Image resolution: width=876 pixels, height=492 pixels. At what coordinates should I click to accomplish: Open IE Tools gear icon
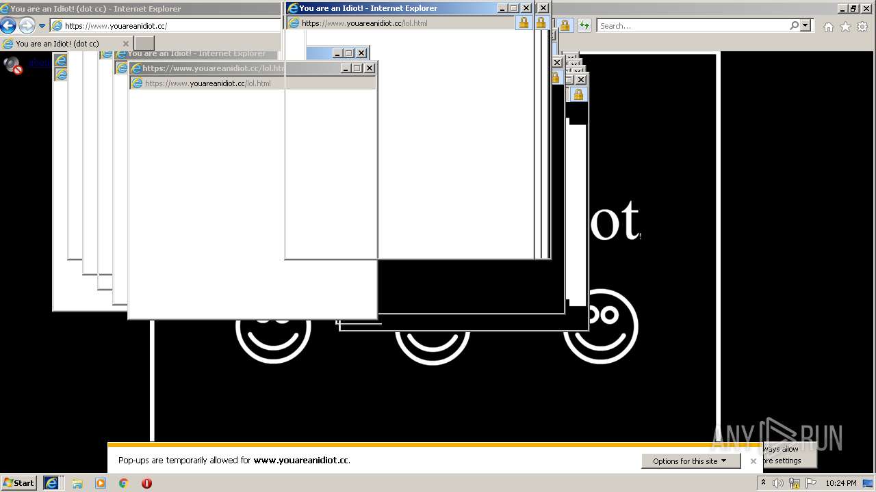coord(862,27)
